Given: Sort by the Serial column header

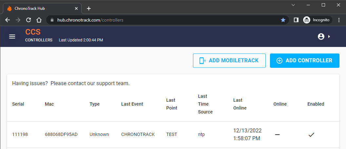Looking at the screenshot, I should [x=18, y=104].
